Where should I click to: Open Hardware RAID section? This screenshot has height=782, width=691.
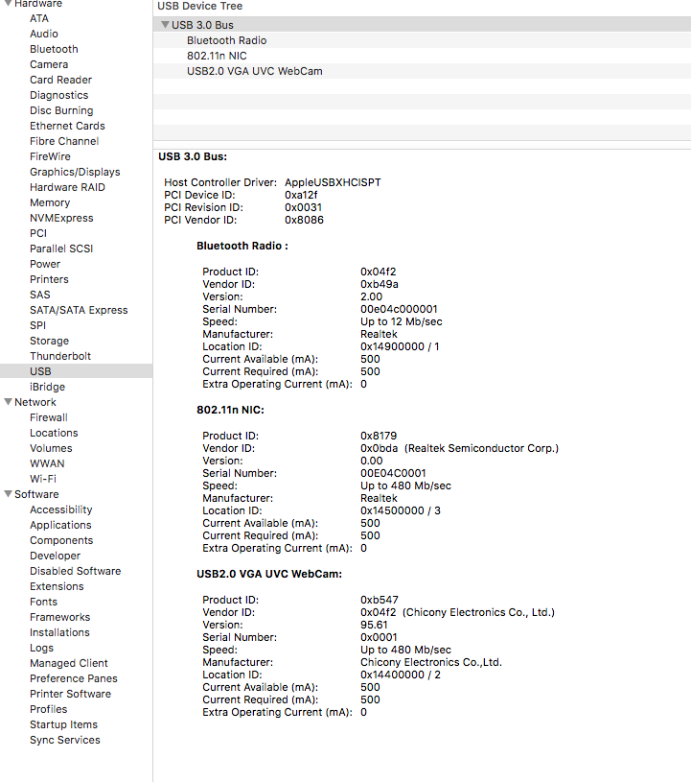click(x=67, y=187)
